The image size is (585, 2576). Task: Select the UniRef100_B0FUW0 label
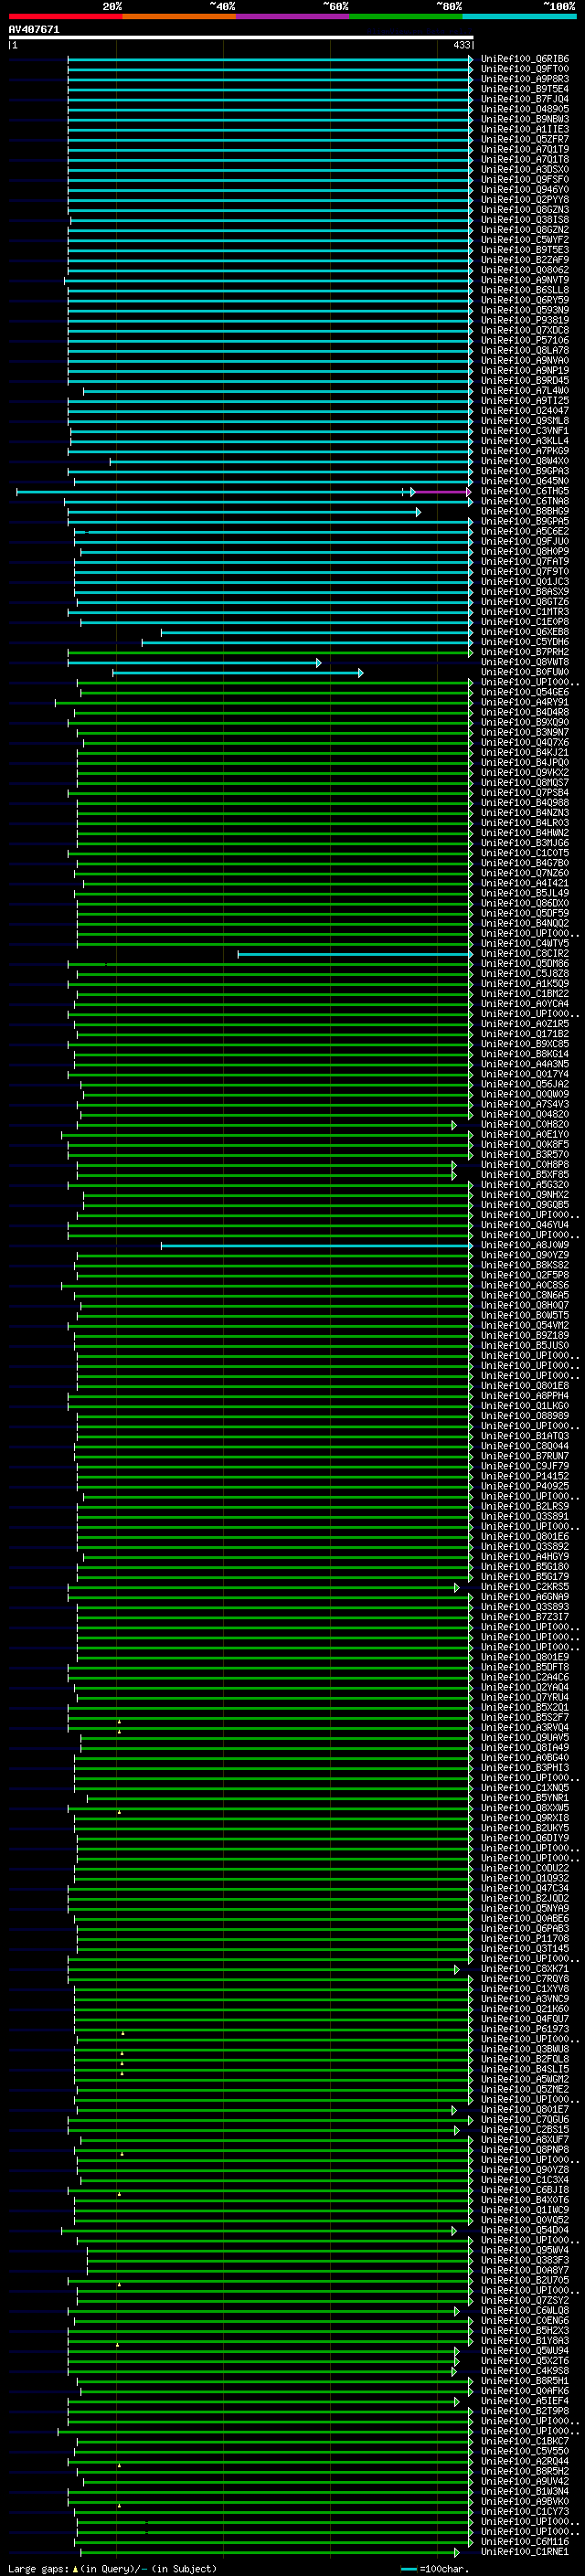point(525,673)
